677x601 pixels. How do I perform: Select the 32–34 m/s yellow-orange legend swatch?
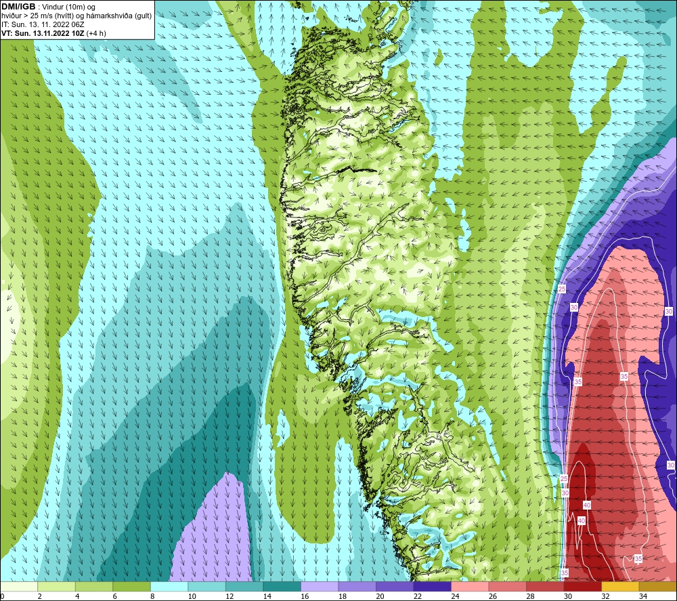(x=620, y=586)
